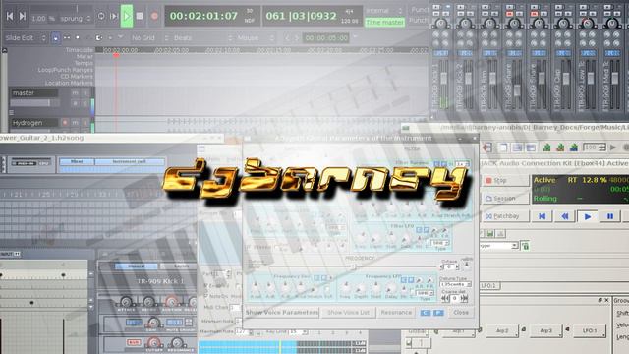Open the Detune Type dropdown in ZynAddSubFX
This screenshot has height=354, width=629.
(x=455, y=284)
